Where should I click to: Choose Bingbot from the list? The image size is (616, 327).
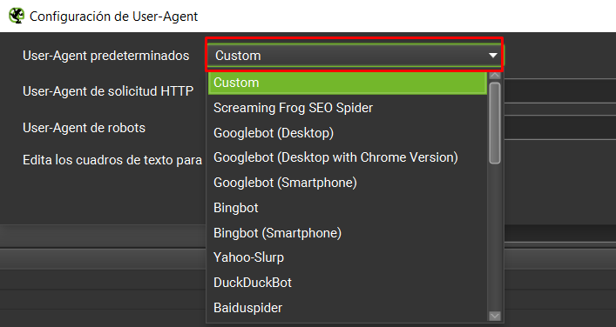(348, 208)
